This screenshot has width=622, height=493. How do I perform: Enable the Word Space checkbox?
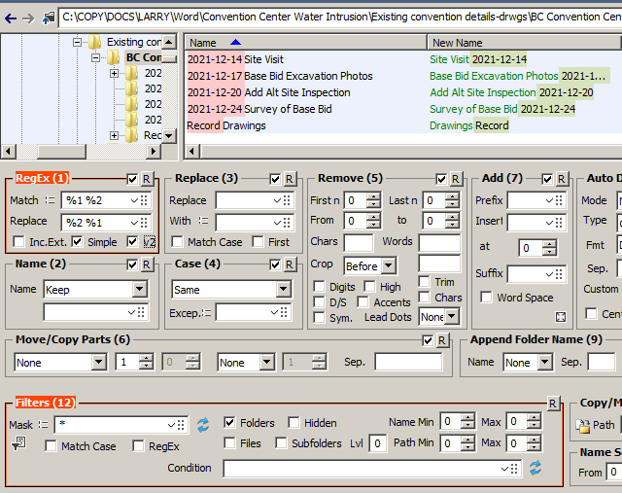coord(486,297)
